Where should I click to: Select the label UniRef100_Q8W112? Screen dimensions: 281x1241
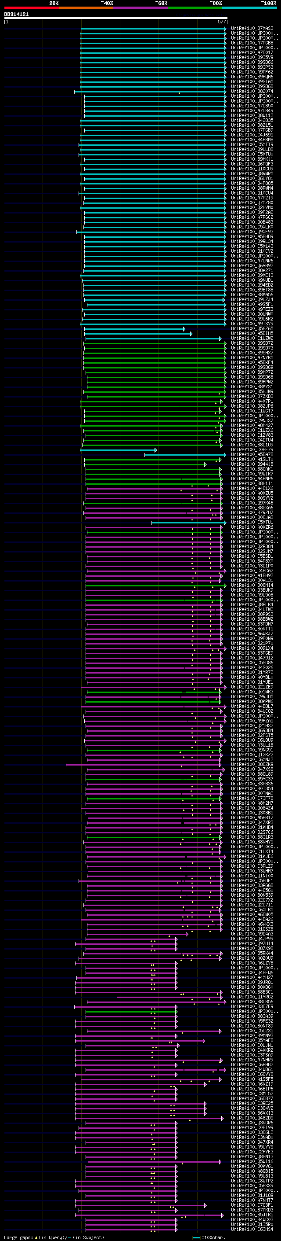252,116
